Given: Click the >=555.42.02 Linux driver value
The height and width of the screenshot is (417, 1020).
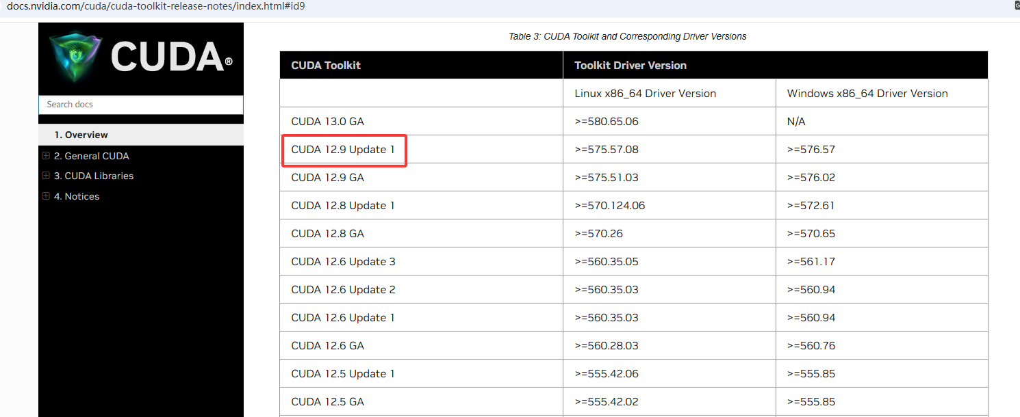Looking at the screenshot, I should [x=607, y=402].
